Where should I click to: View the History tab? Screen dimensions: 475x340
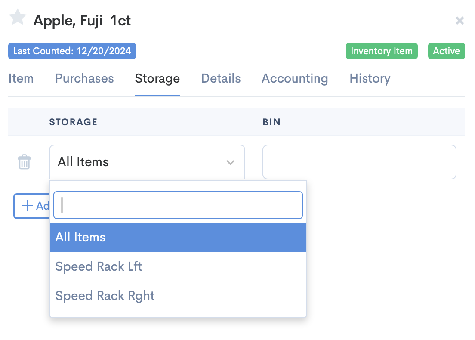point(370,78)
